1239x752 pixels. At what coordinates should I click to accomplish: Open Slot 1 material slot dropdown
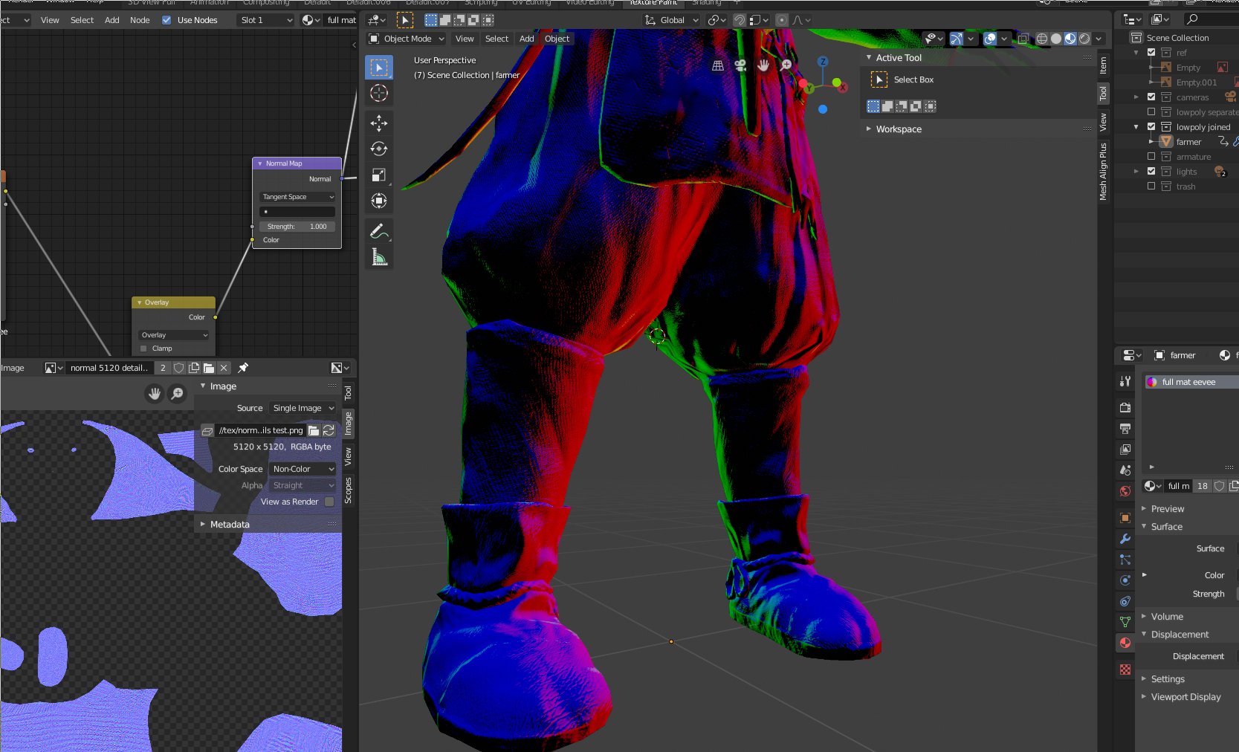click(x=266, y=20)
